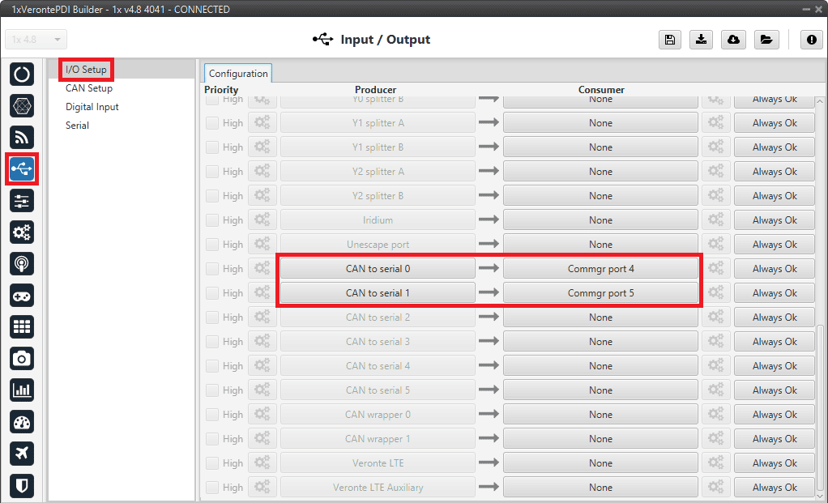Click the CAN to serial 0 producer button
This screenshot has width=828, height=503.
tap(378, 269)
